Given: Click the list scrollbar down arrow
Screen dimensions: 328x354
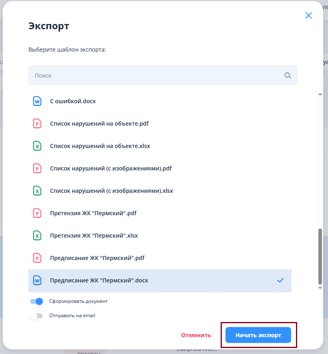Looking at the screenshot, I should tap(320, 288).
